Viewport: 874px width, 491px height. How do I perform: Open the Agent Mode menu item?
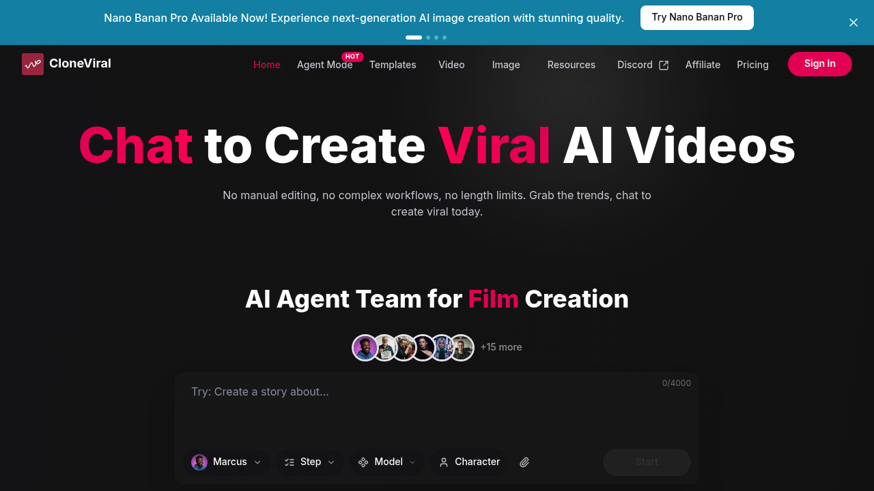click(x=325, y=65)
